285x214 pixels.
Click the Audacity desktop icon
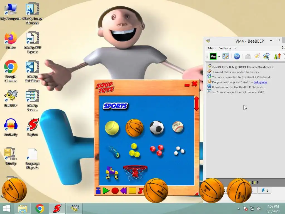[11, 127]
